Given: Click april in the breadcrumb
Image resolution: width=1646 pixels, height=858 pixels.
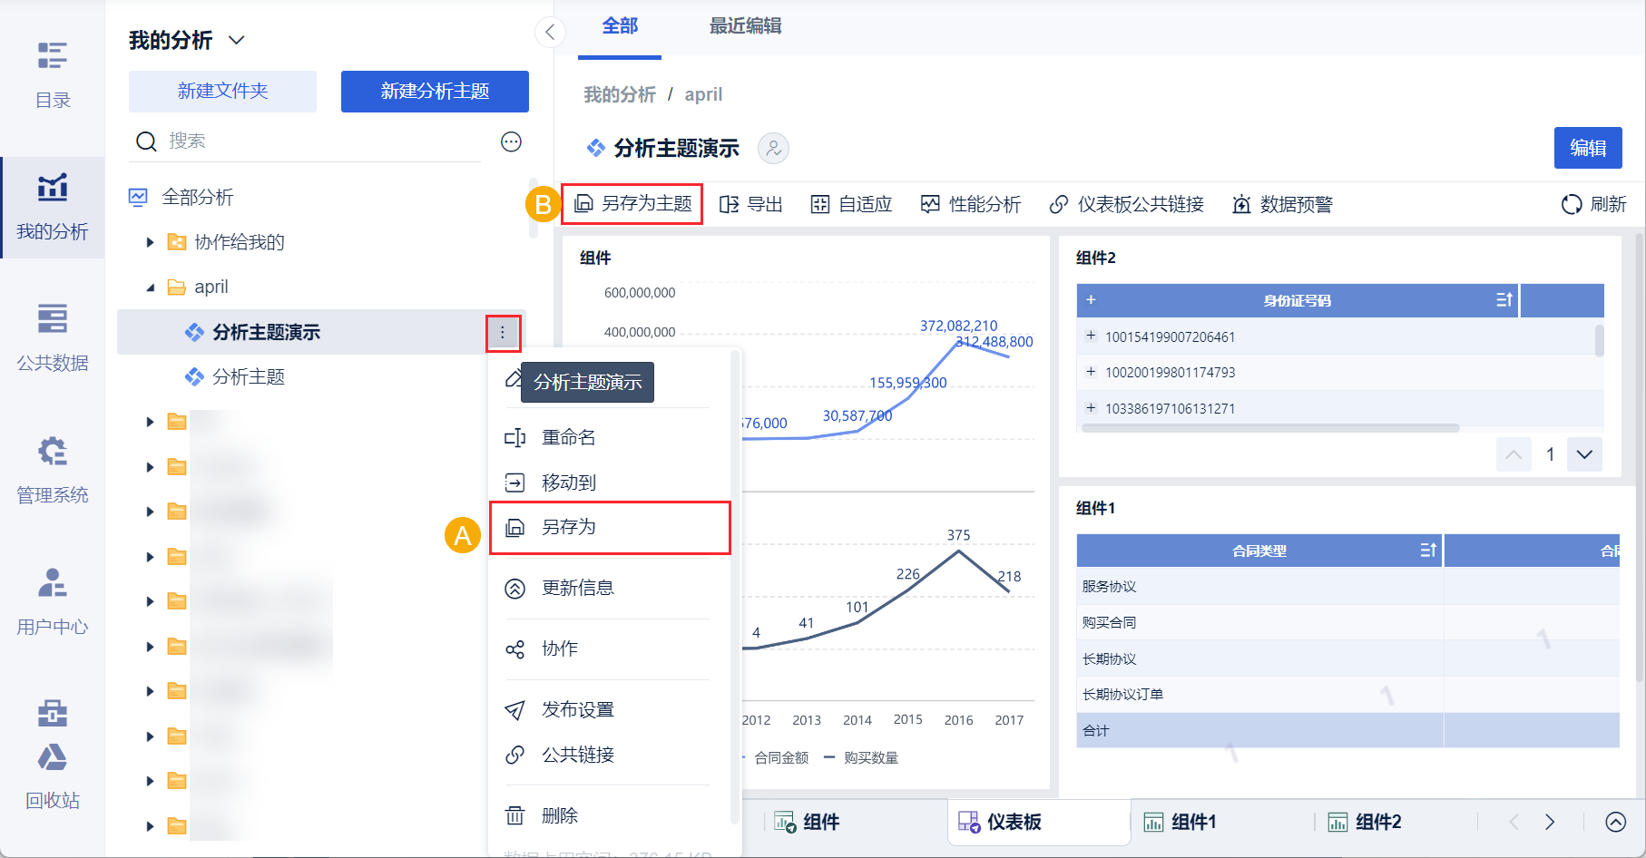Looking at the screenshot, I should coord(703,94).
